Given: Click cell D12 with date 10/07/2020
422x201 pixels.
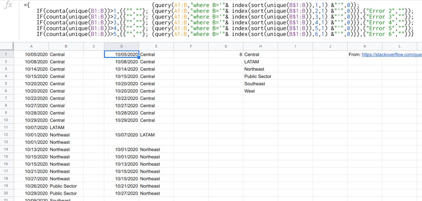Looking at the screenshot, I should [122, 135].
